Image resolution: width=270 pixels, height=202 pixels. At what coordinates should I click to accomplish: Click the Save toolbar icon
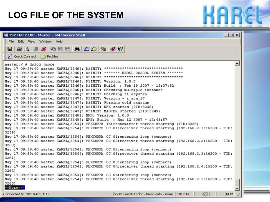pos(10,49)
